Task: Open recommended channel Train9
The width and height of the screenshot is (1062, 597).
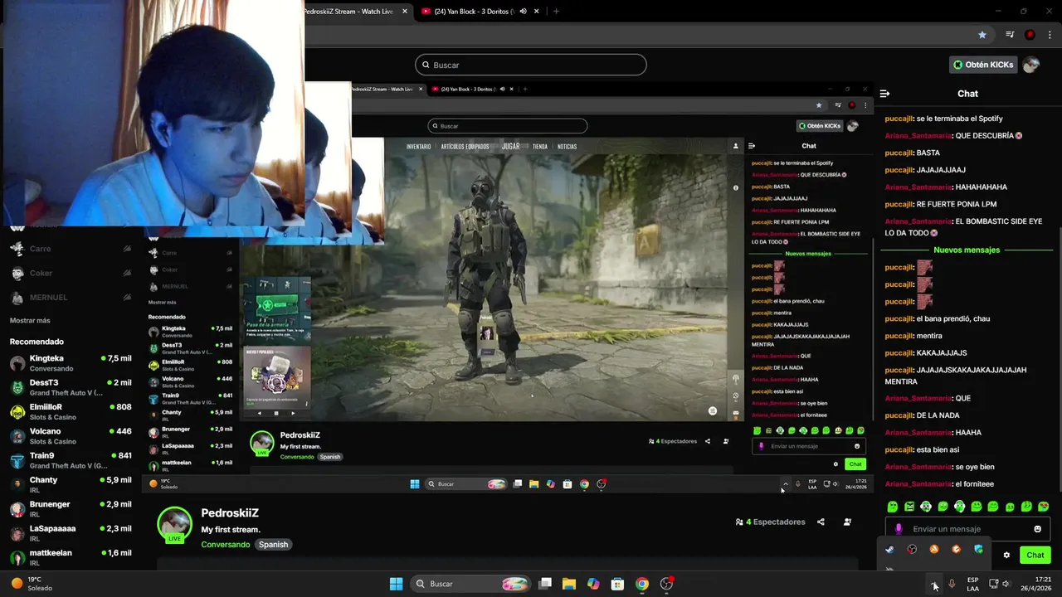Action: 71,460
